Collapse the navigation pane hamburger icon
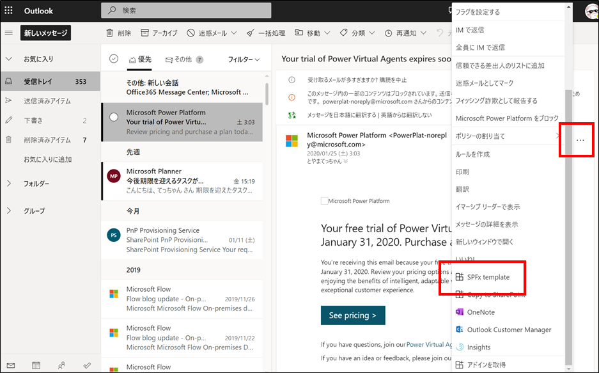599x373 pixels. coord(8,33)
